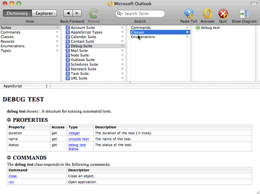Viewport: 260px width, 194px height.
Task: Open the run command link
Action: [x=11, y=182]
